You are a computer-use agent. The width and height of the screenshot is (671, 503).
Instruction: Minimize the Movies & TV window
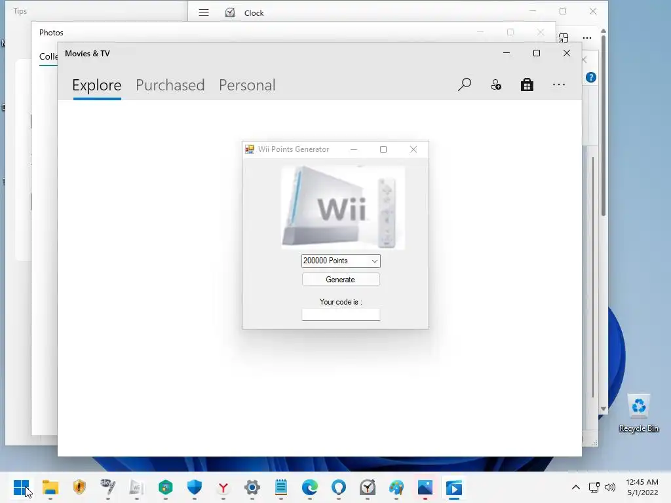click(507, 53)
